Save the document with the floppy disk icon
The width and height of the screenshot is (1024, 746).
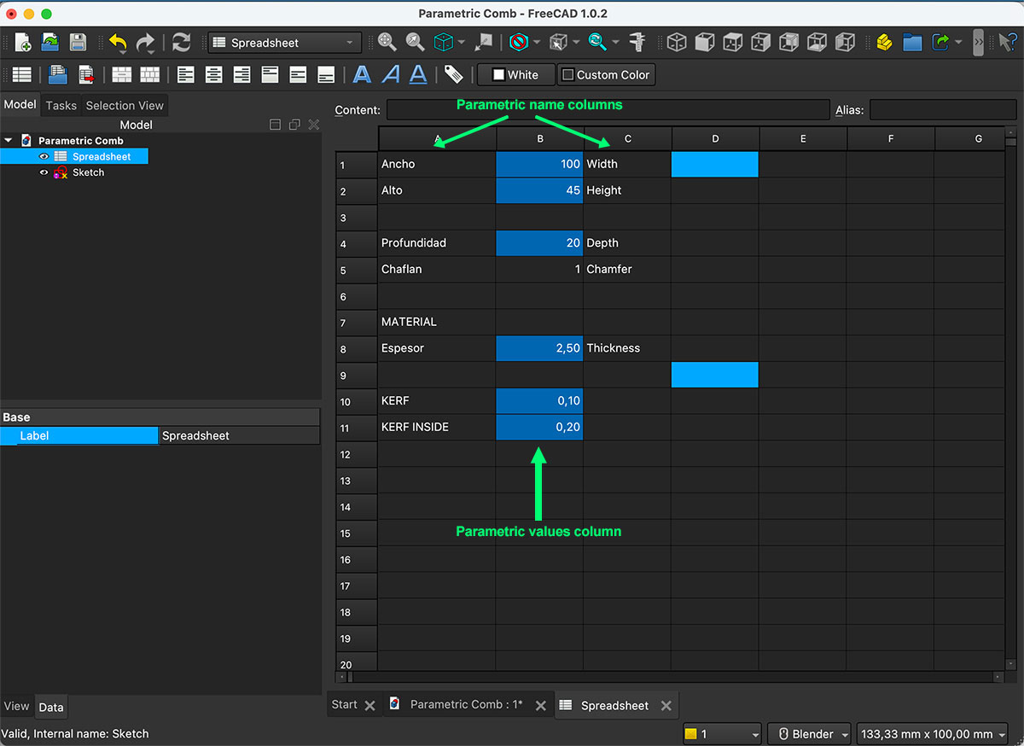pyautogui.click(x=78, y=42)
